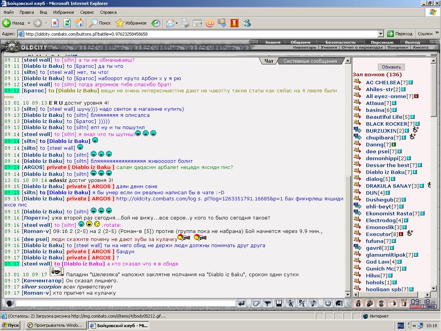Click private-message arrow beside BURZUJKIN
Viewport: 441px width, 331px height.
pos(358,130)
